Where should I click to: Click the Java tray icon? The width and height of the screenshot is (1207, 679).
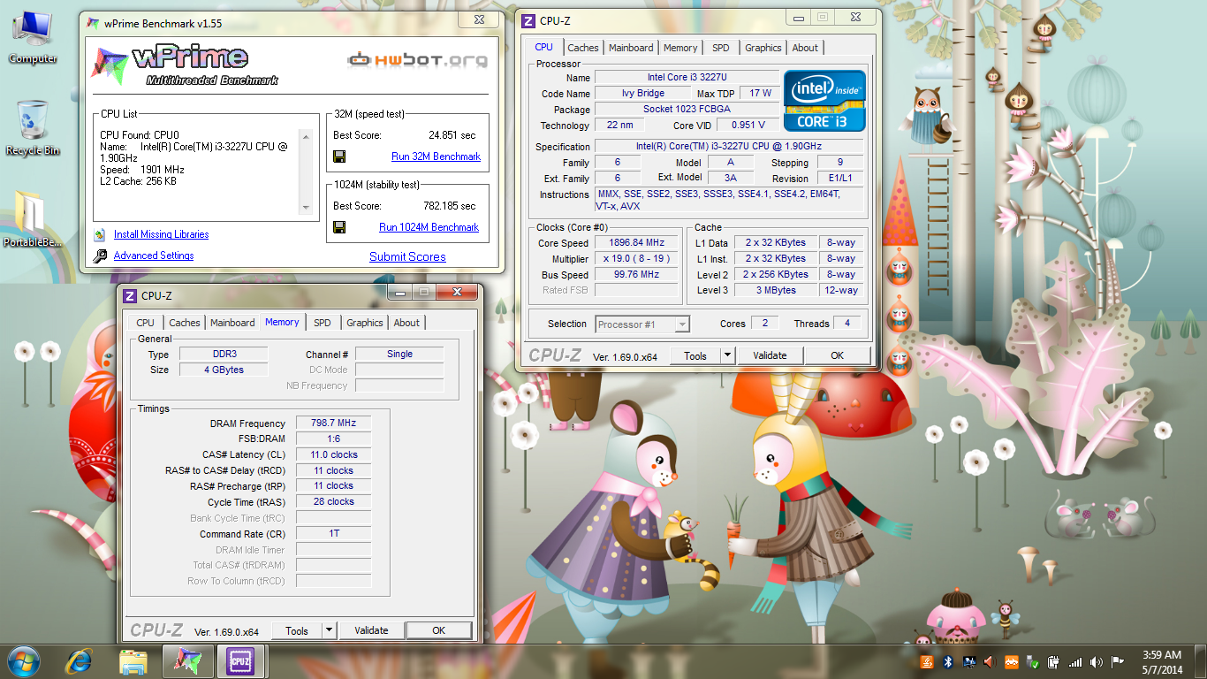(927, 661)
